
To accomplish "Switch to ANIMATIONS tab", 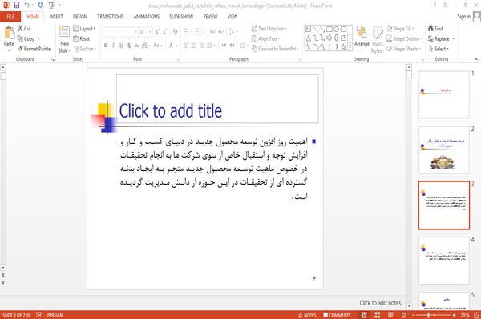I will tap(147, 17).
